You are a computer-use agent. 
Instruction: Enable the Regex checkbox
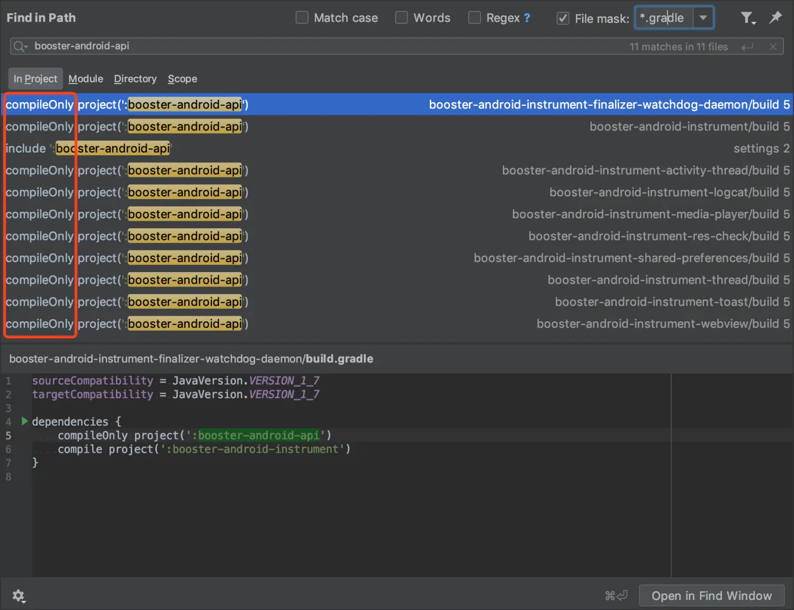coord(475,18)
